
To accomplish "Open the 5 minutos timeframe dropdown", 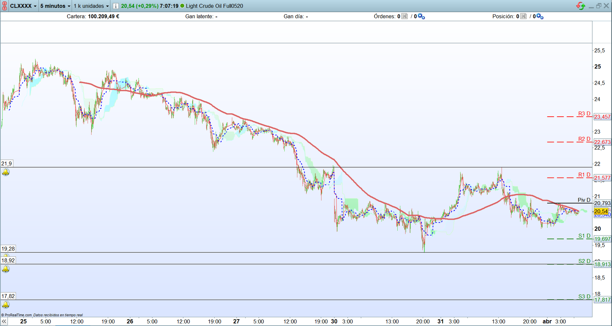I will (x=55, y=6).
